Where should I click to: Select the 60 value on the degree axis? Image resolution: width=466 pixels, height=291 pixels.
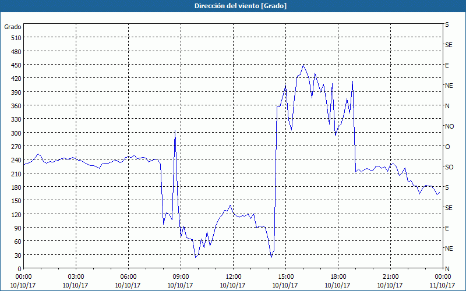point(18,242)
